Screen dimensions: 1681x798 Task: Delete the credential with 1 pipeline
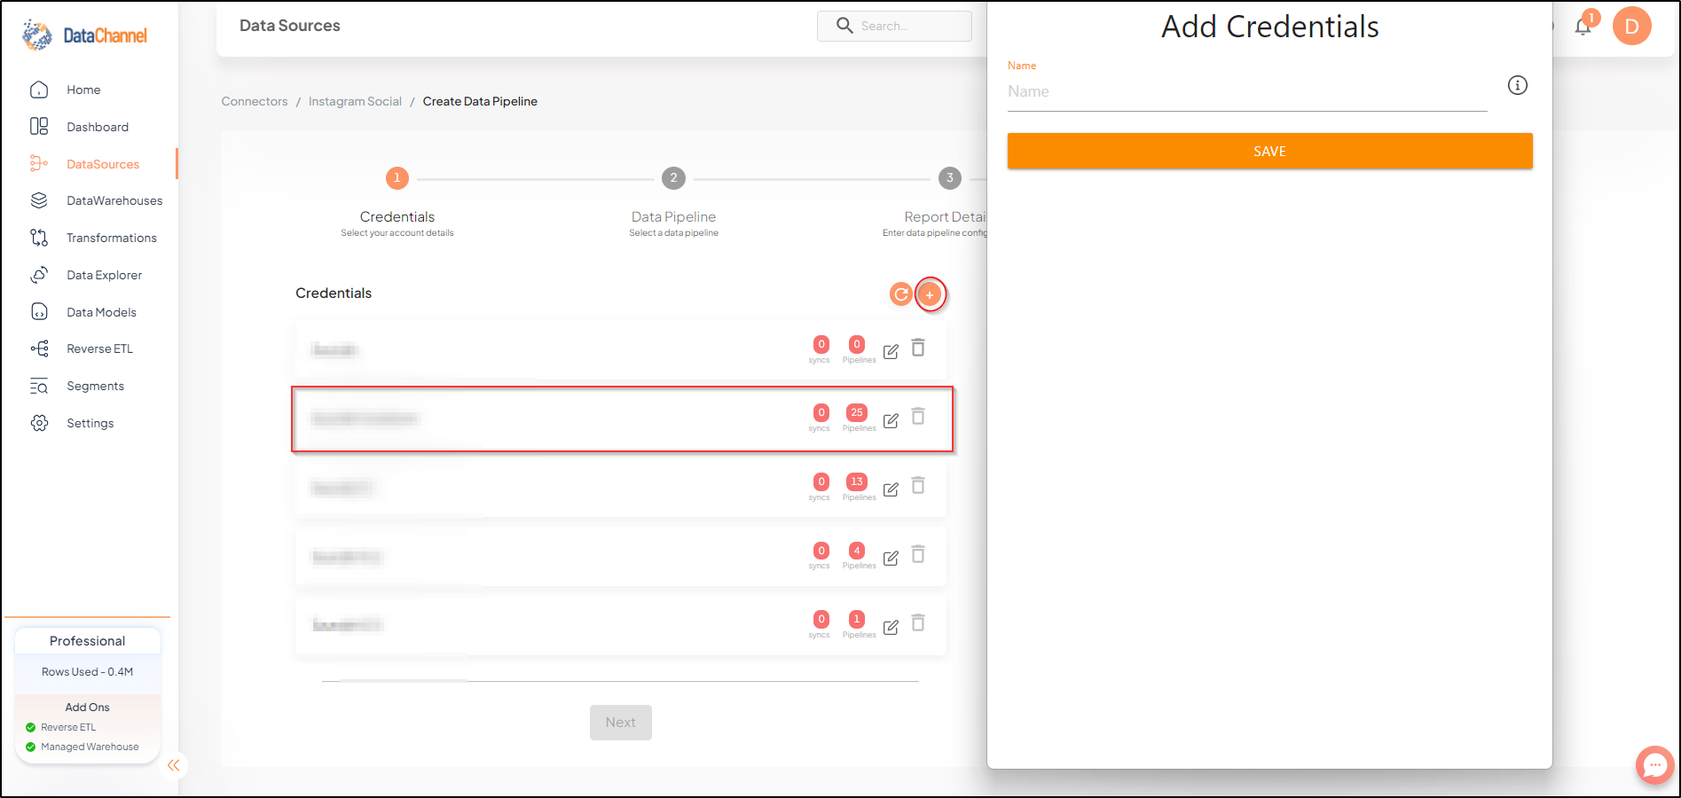pos(918,623)
